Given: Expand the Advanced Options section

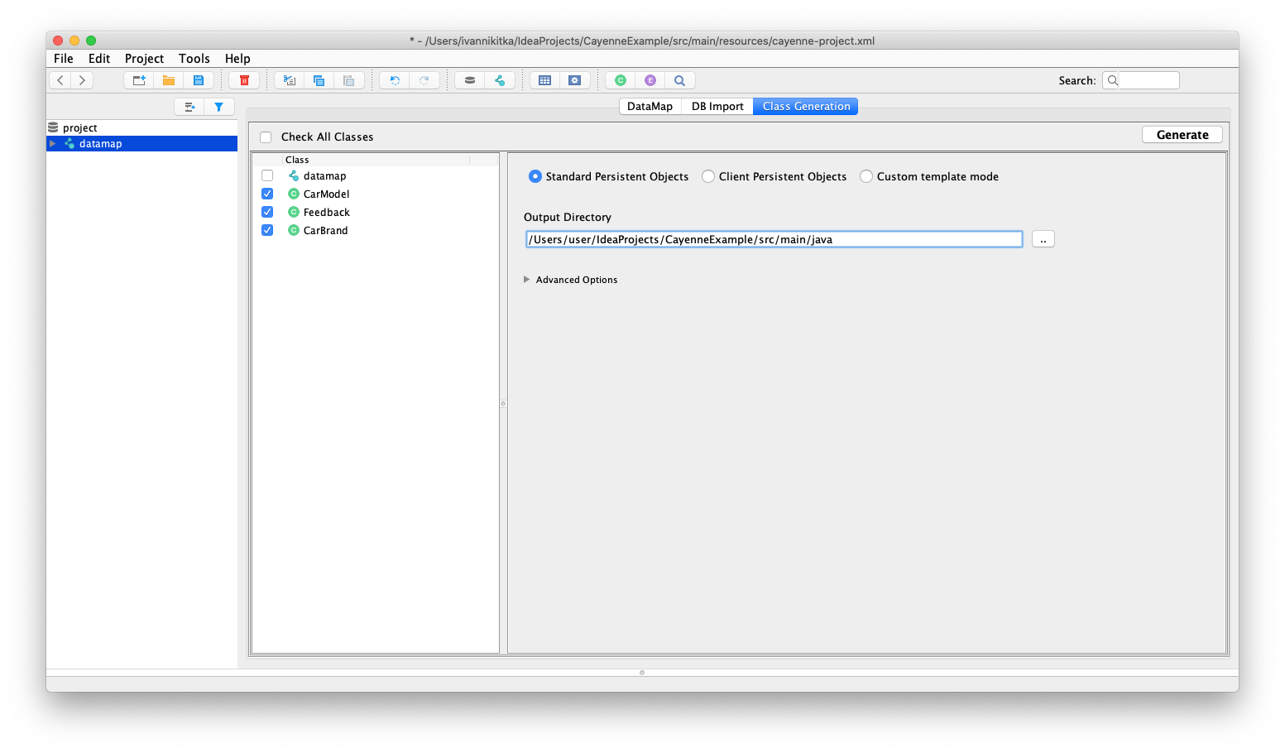Looking at the screenshot, I should click(527, 280).
